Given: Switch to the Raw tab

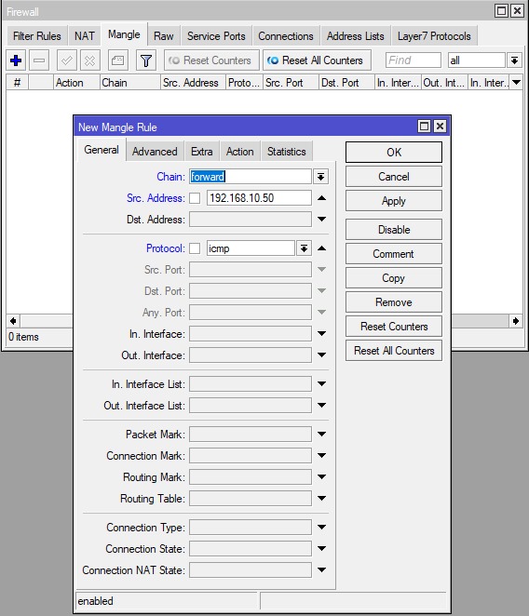Looking at the screenshot, I should (164, 36).
